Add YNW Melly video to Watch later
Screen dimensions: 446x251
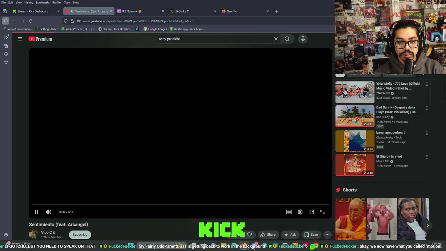[x=370, y=86]
